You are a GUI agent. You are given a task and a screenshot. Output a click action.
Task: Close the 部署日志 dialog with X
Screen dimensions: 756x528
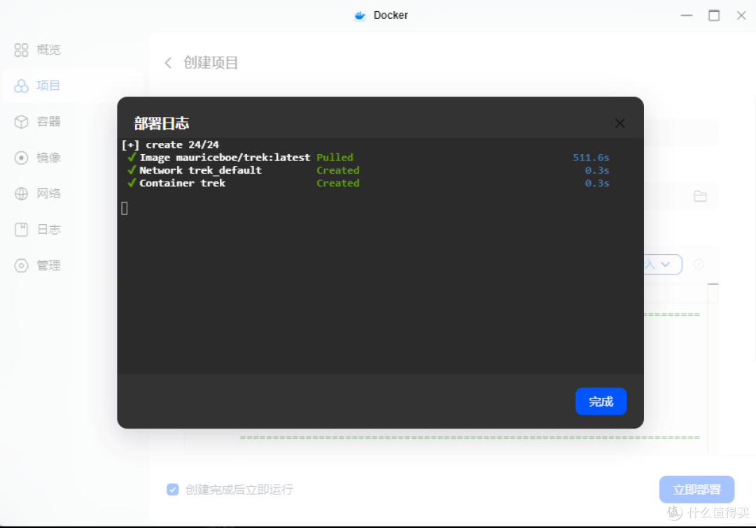(x=620, y=123)
